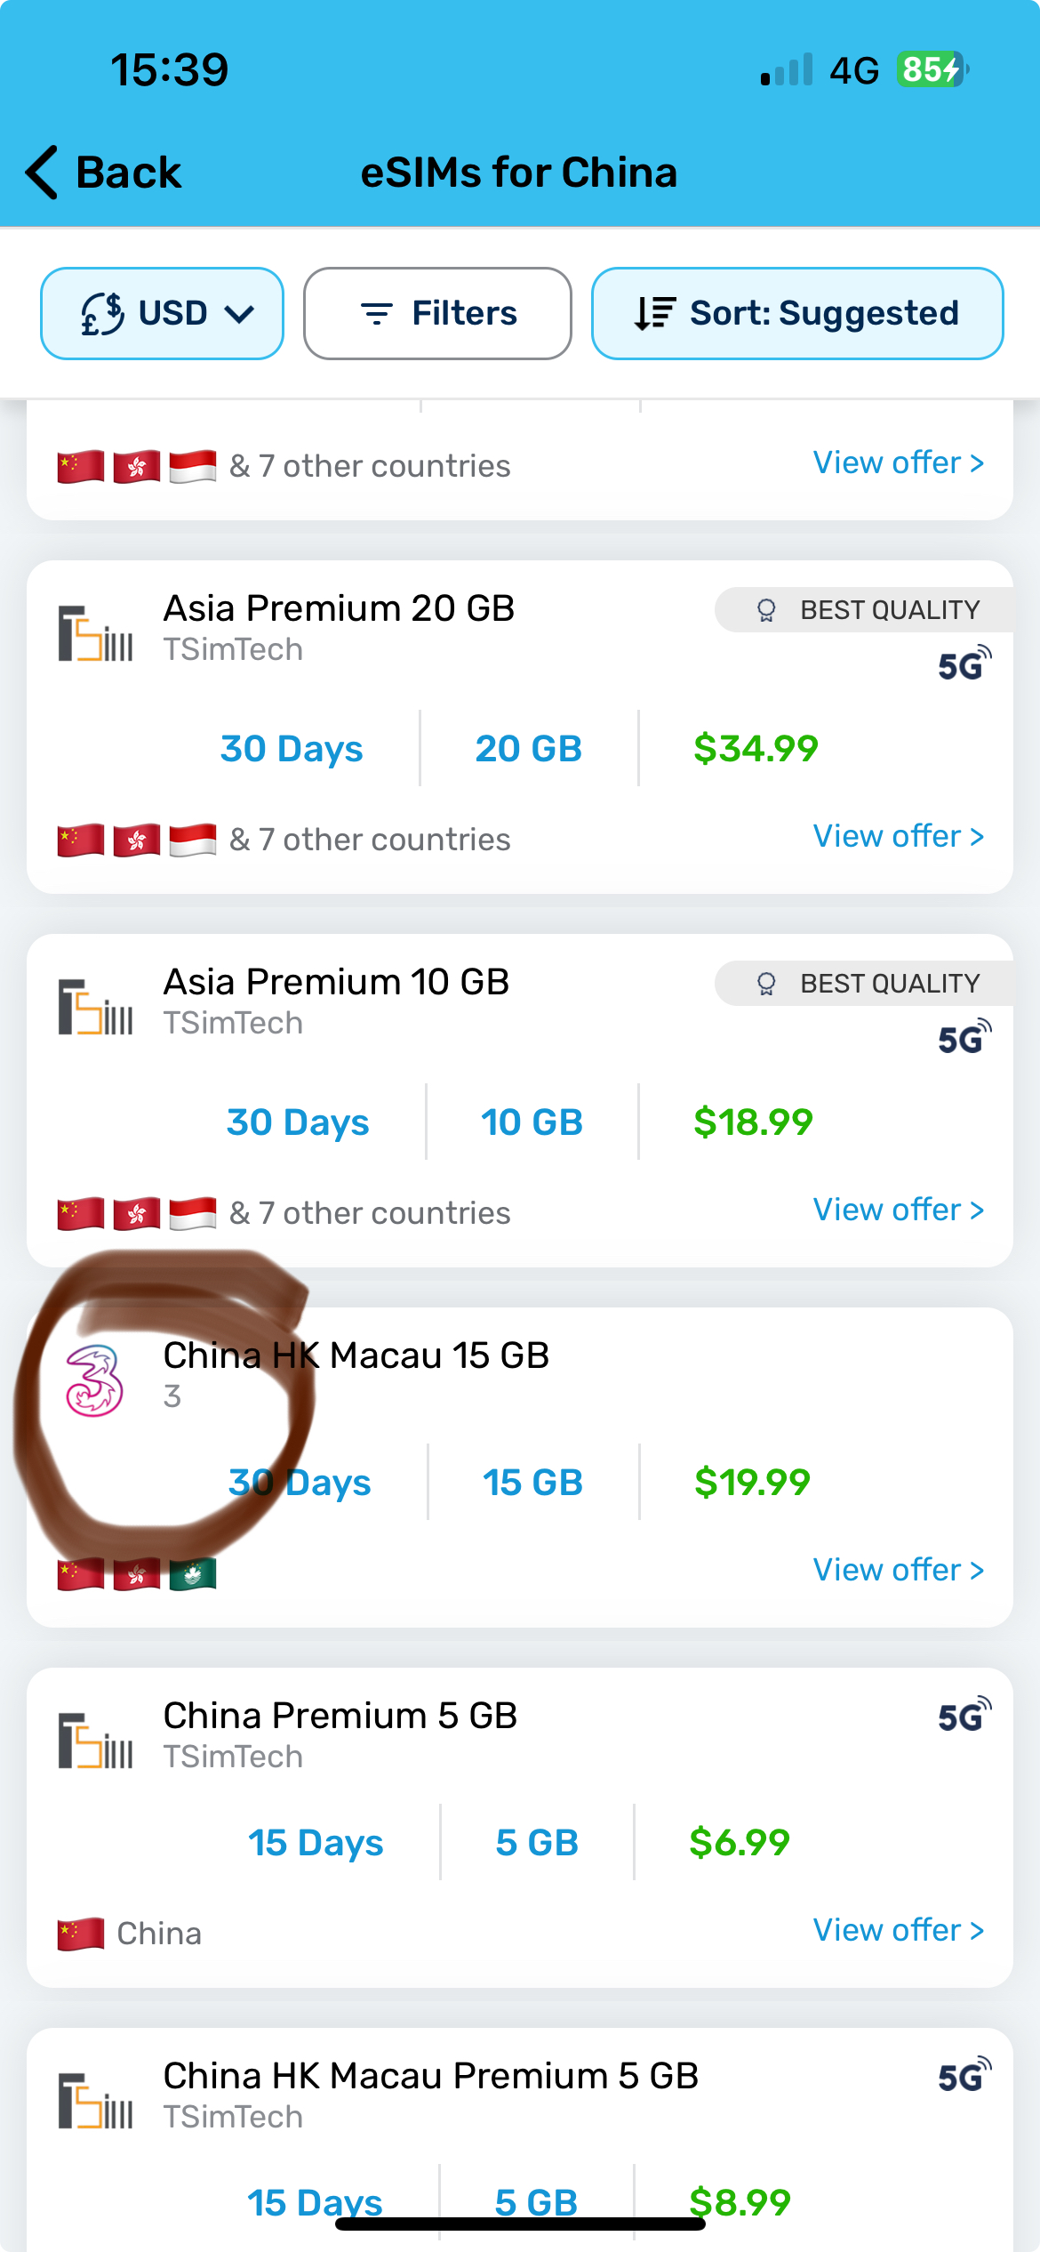Change the Sort: Suggested order

(x=797, y=314)
